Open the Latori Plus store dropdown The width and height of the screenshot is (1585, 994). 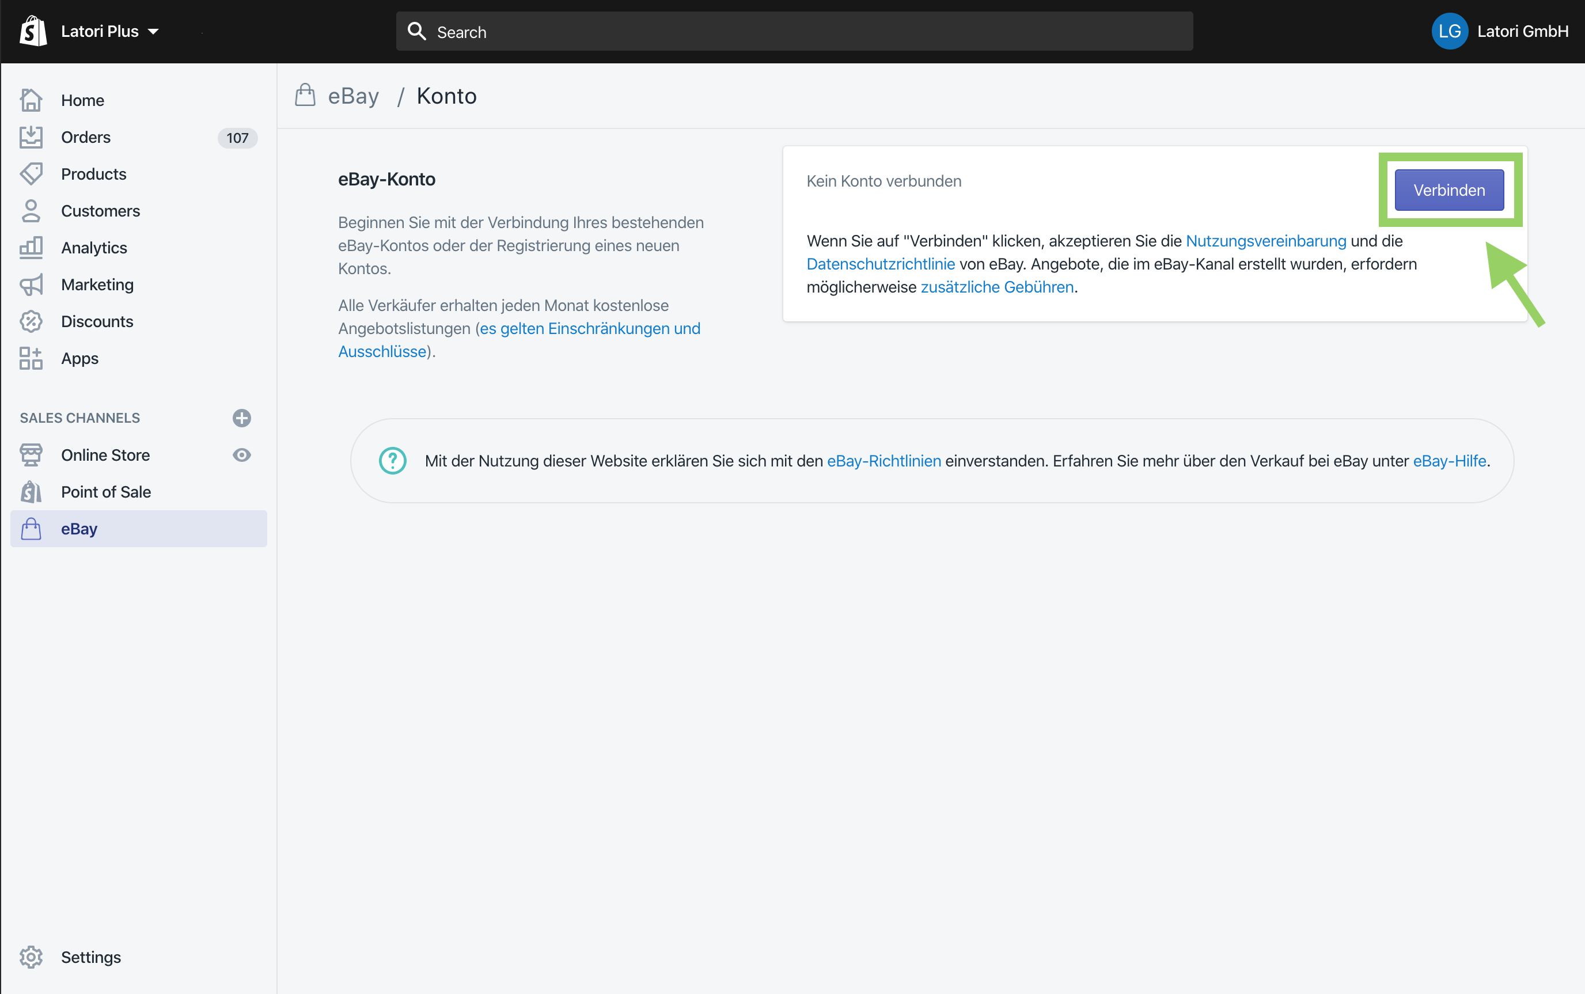(110, 31)
